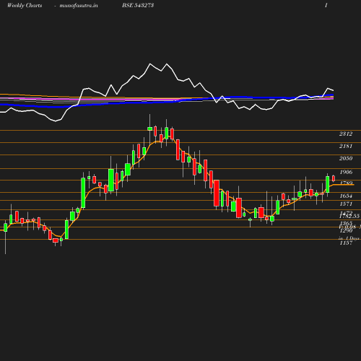This screenshot has width=361, height=361.
Task: Click the 'Weekly Charts' title text
Action: pos(25,5)
